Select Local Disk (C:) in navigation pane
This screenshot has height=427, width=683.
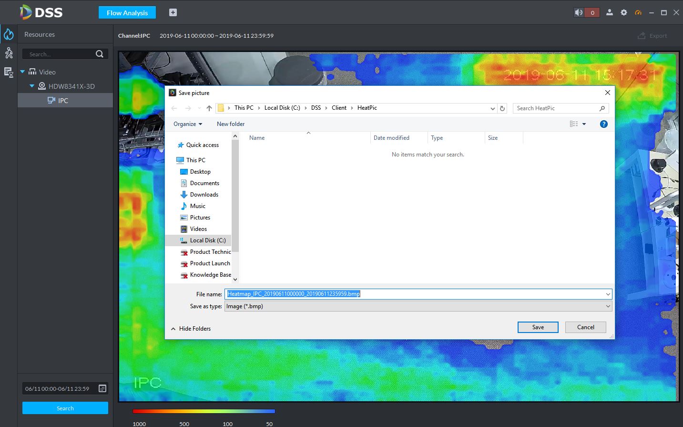(207, 240)
